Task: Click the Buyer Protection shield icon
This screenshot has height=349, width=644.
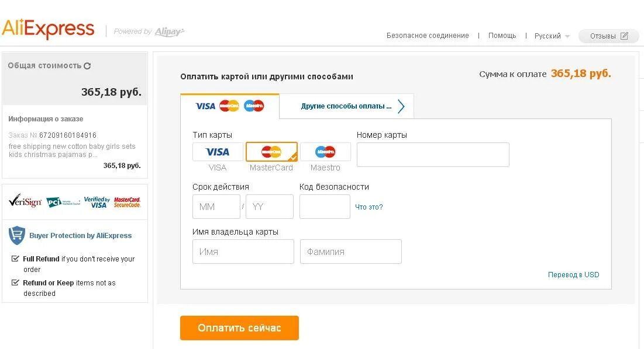Action: point(16,235)
